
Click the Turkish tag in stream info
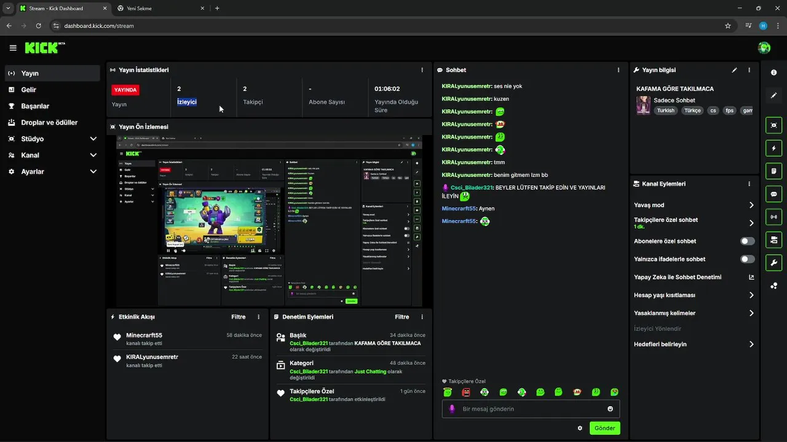tap(665, 110)
